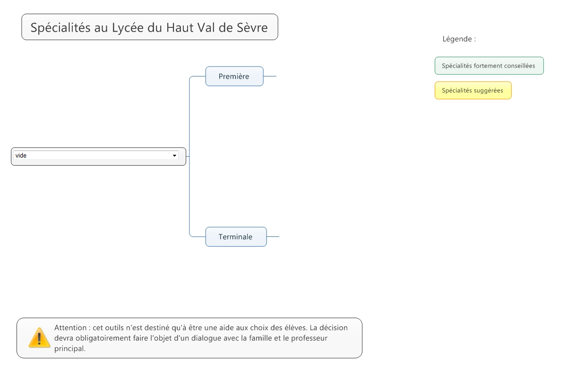
Task: Click the word 'Spécialités' in the title
Action: 60,27
